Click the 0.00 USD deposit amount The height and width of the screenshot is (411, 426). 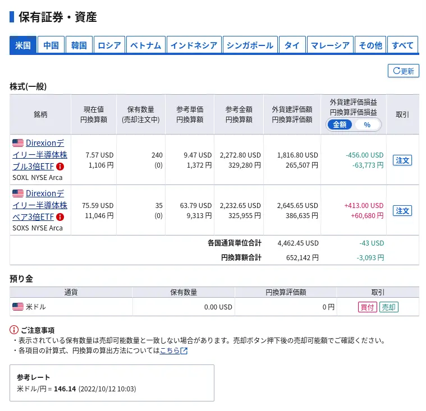tap(218, 307)
